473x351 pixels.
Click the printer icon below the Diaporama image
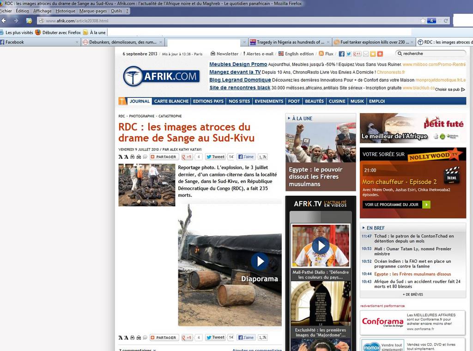(x=132, y=338)
